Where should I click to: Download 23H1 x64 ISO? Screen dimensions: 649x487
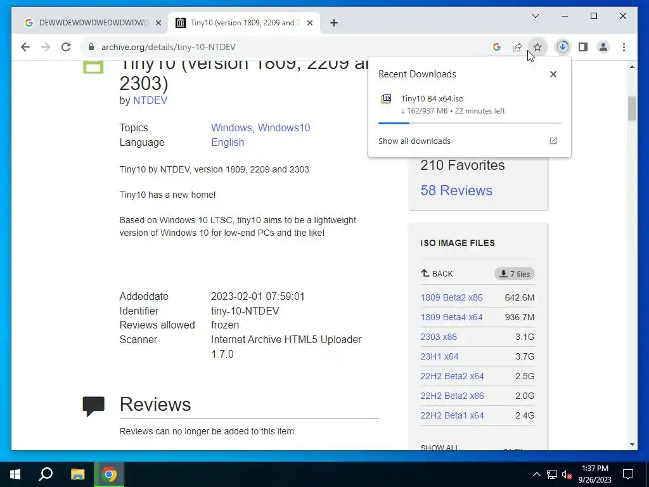[x=440, y=356]
